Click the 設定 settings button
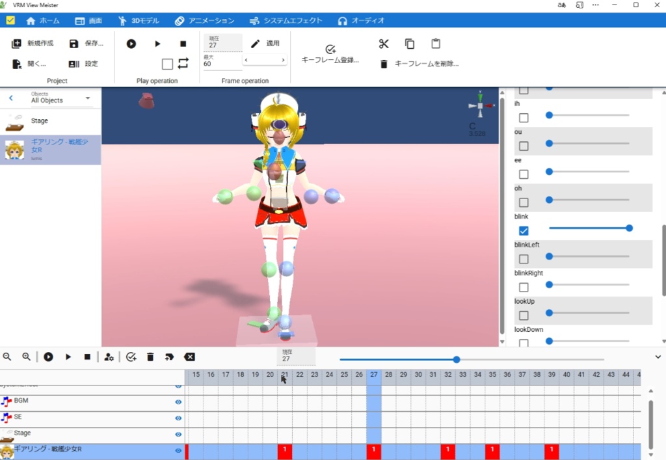The height and width of the screenshot is (460, 666). [84, 64]
